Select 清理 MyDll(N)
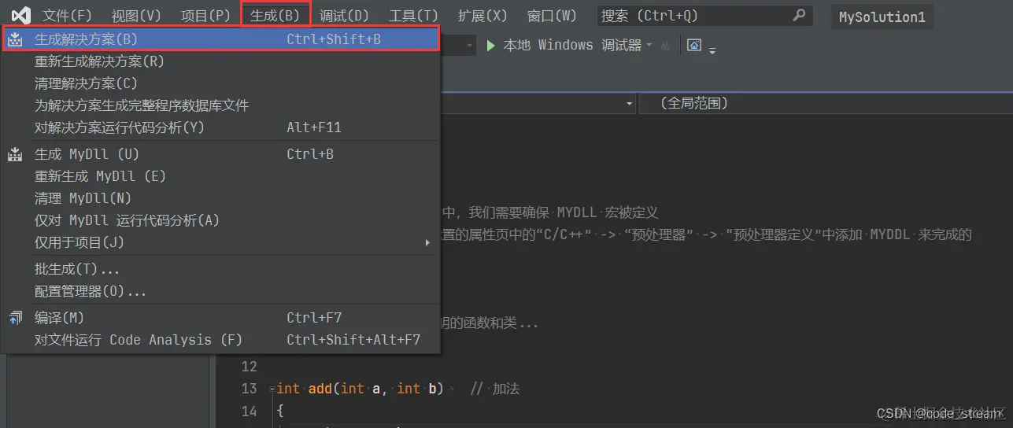The height and width of the screenshot is (428, 1013). coord(220,198)
